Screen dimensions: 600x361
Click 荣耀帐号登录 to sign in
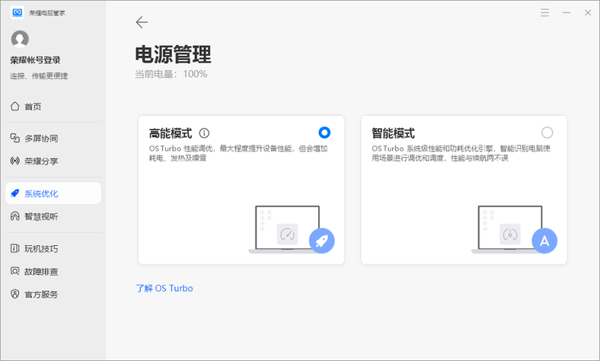pyautogui.click(x=35, y=60)
